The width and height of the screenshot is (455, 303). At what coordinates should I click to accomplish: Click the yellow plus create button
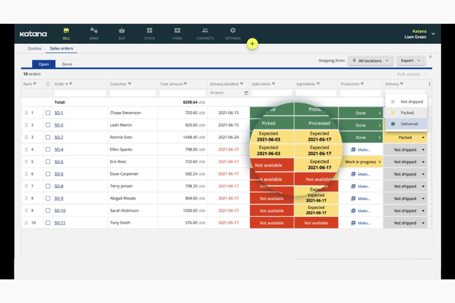click(x=252, y=44)
